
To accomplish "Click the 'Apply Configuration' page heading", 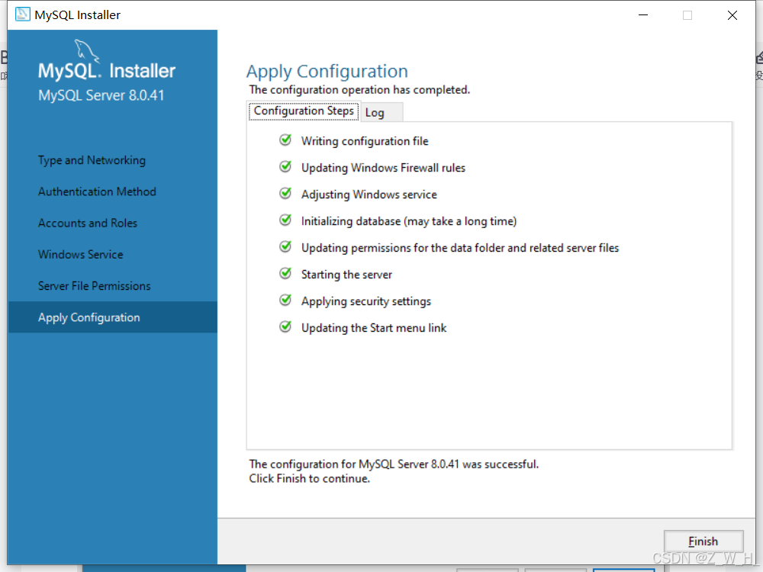I will click(x=327, y=72).
